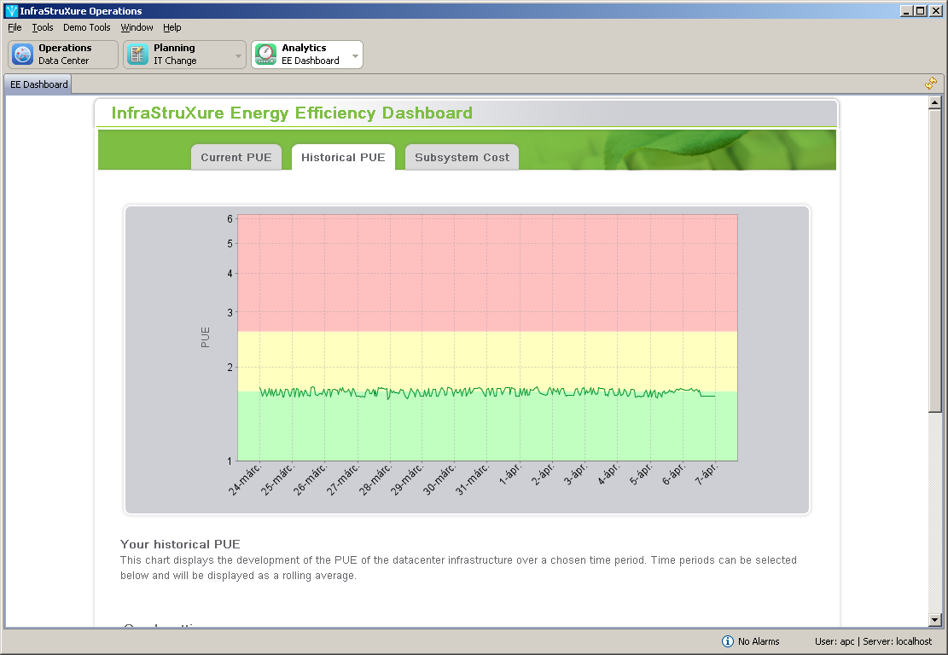Click the 'Your historical PUE' heading
The height and width of the screenshot is (655, 948).
click(180, 544)
